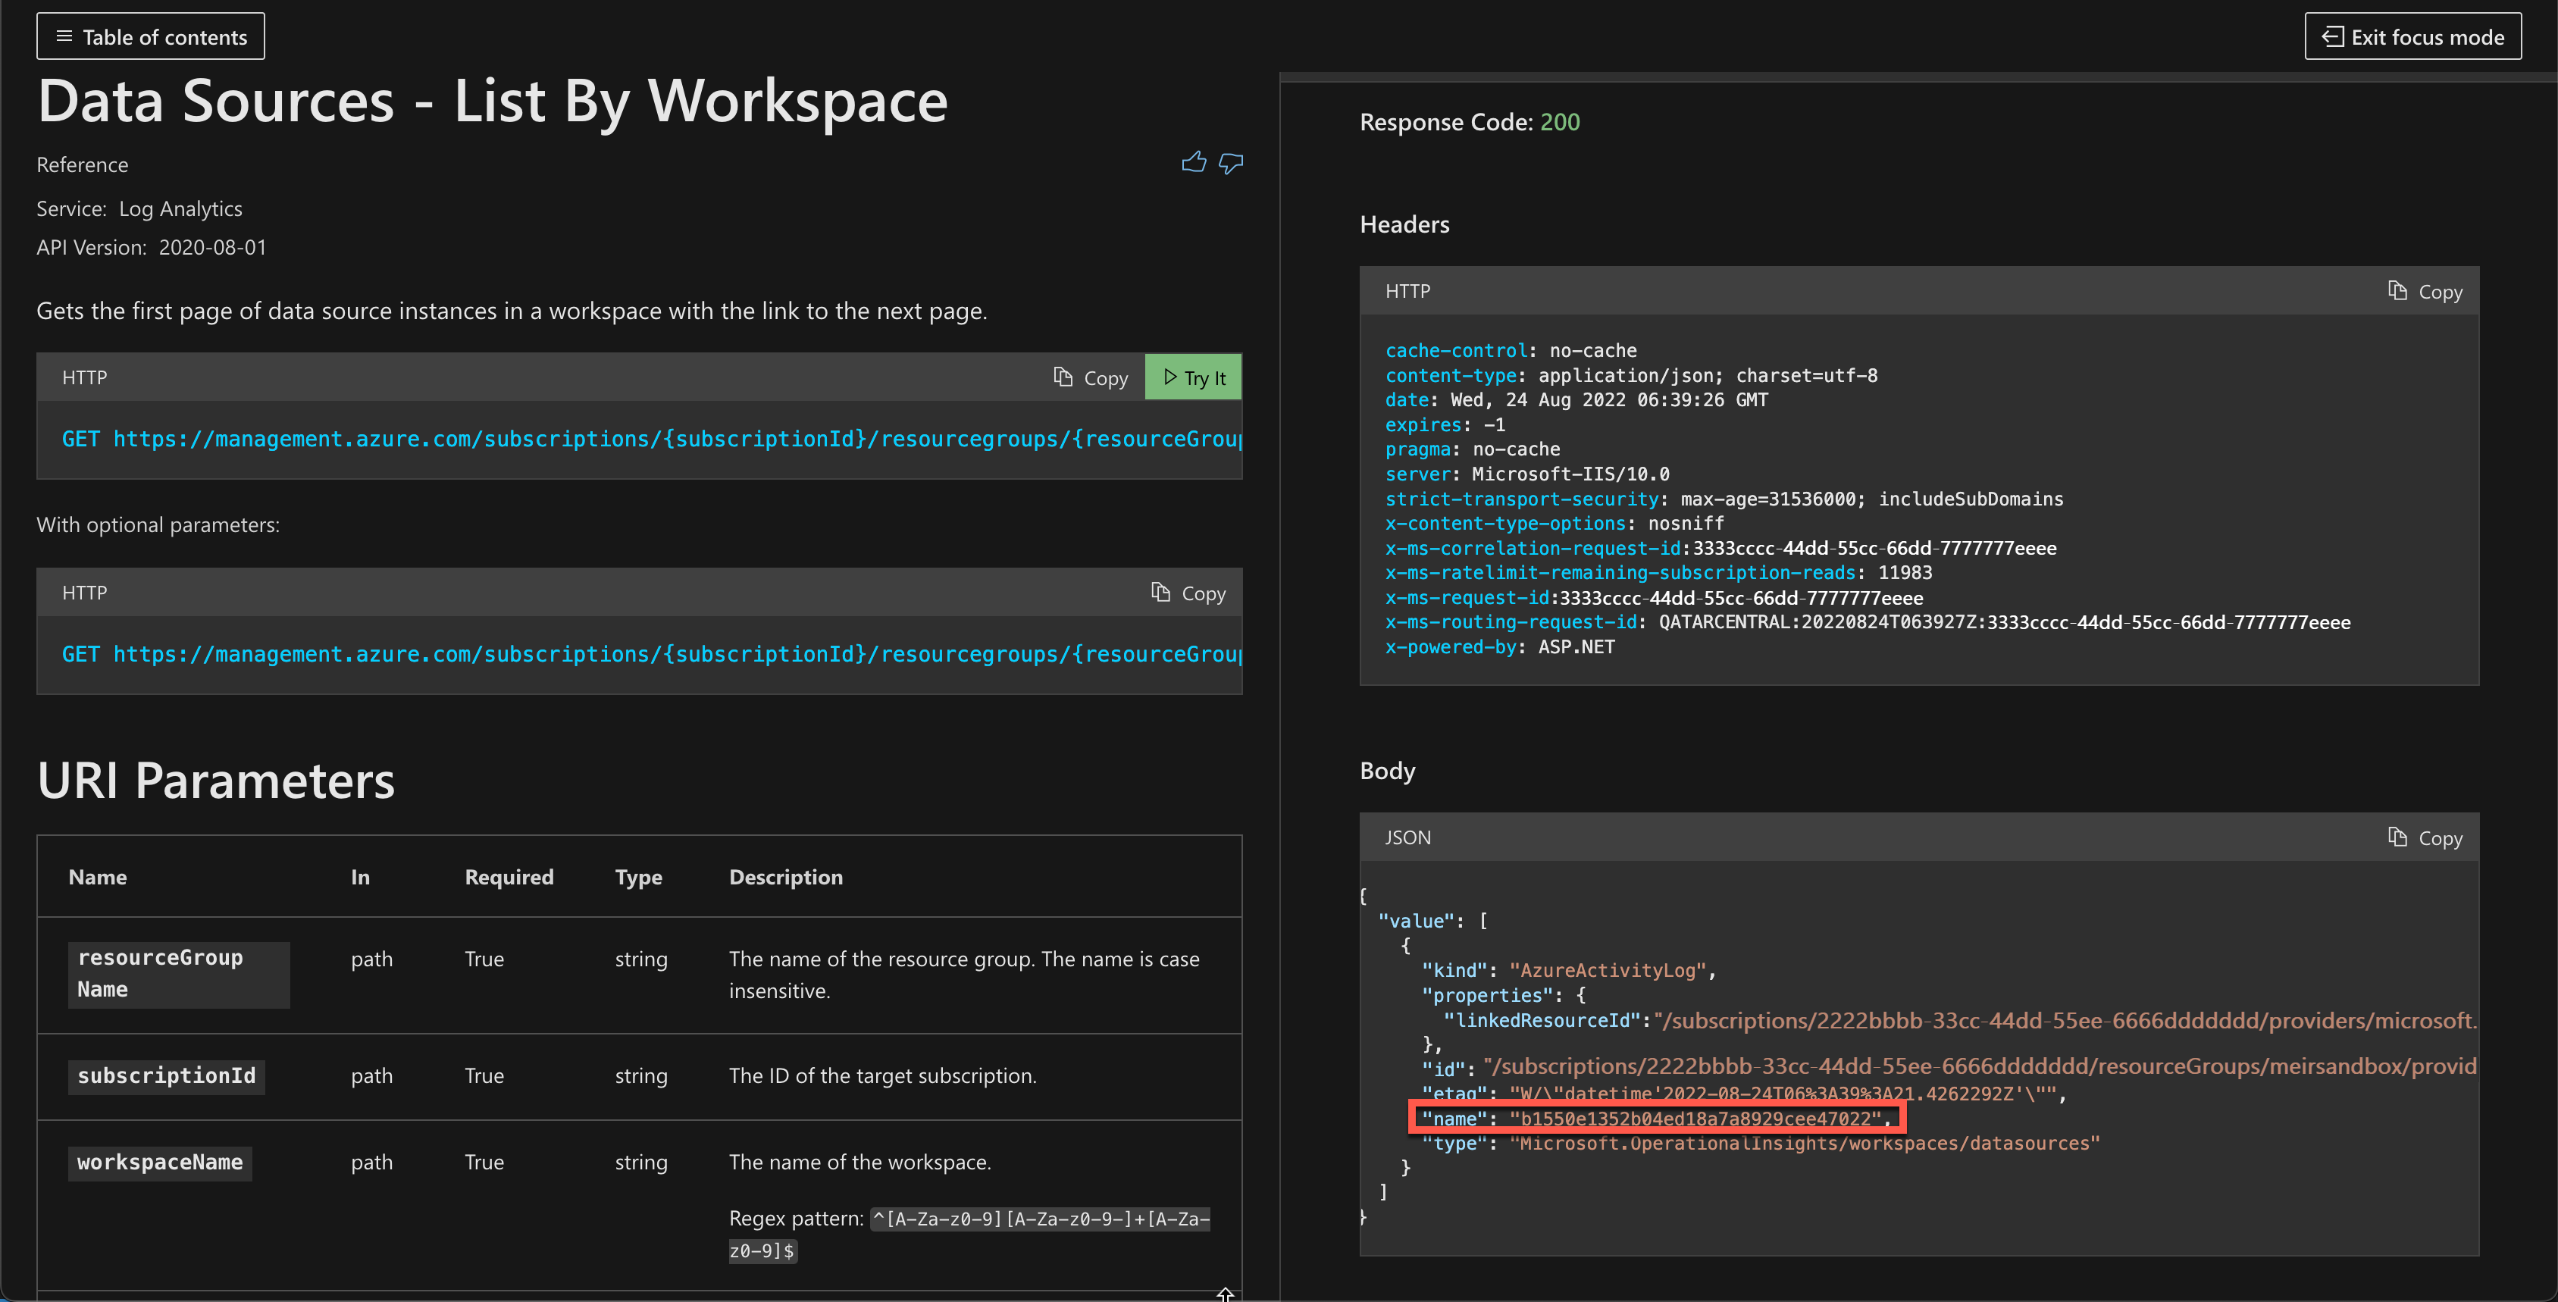Click the workspaceName parameter name
The height and width of the screenshot is (1302, 2558).
160,1162
